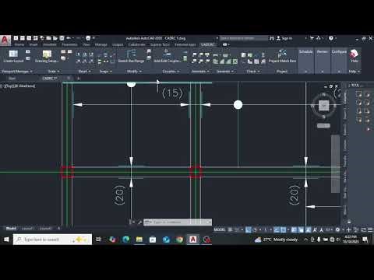Click the customization hamburger icon in status bar
The width and height of the screenshot is (374, 280).
(370, 229)
